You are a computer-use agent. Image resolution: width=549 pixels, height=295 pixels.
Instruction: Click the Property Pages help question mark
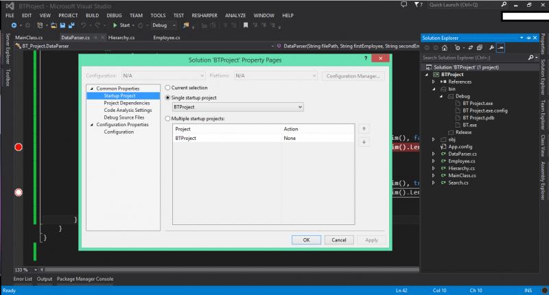(366, 58)
